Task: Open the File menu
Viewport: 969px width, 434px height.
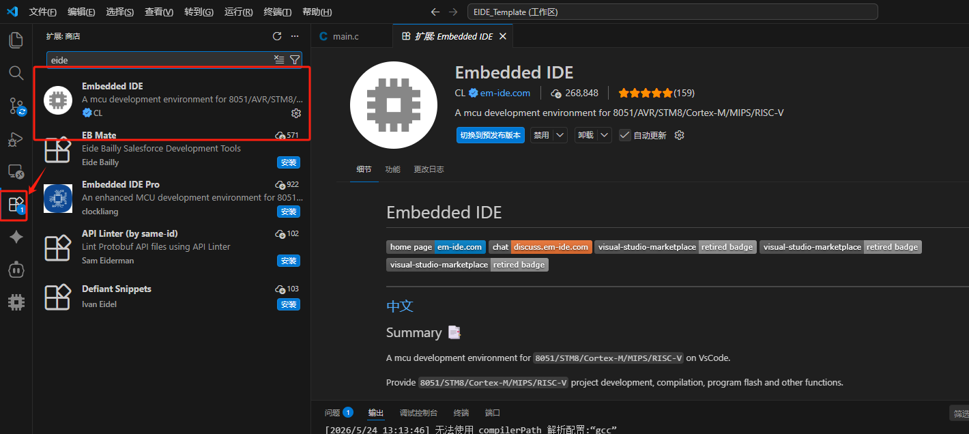Action: pos(43,12)
